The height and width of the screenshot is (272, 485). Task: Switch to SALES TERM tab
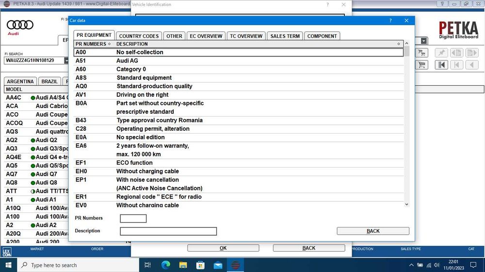pyautogui.click(x=285, y=36)
